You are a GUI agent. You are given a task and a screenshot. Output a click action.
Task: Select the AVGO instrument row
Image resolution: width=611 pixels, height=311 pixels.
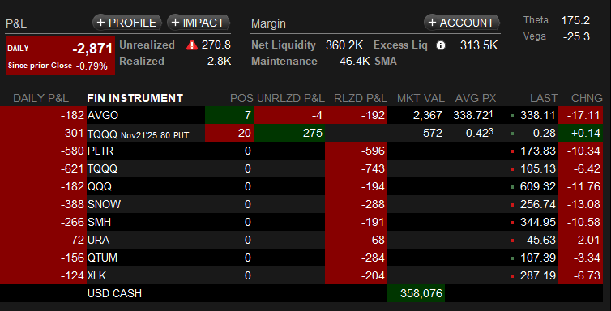301,115
